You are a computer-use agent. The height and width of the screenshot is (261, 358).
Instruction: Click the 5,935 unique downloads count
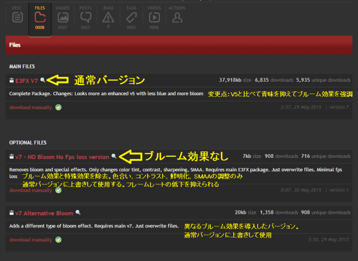323,80
